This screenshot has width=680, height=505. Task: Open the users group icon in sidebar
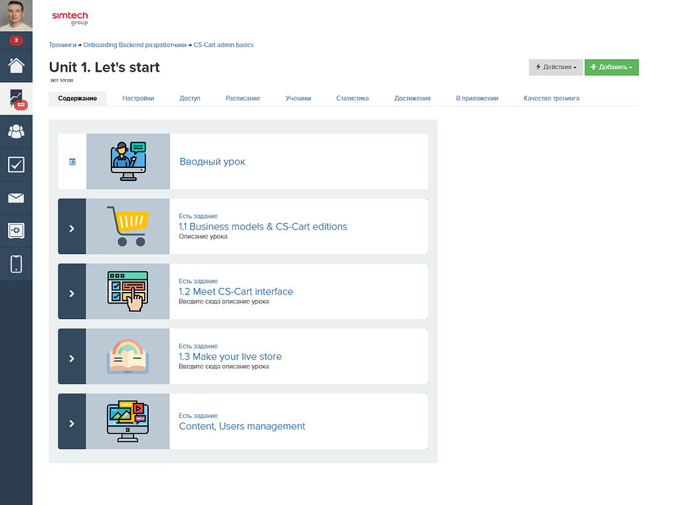click(x=16, y=131)
